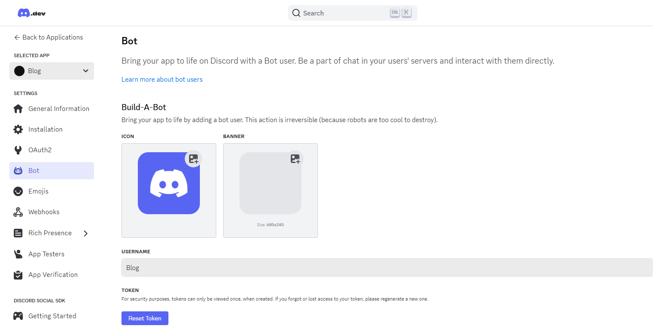Click the Webhooks icon in sidebar
The height and width of the screenshot is (332, 653).
pyautogui.click(x=18, y=212)
